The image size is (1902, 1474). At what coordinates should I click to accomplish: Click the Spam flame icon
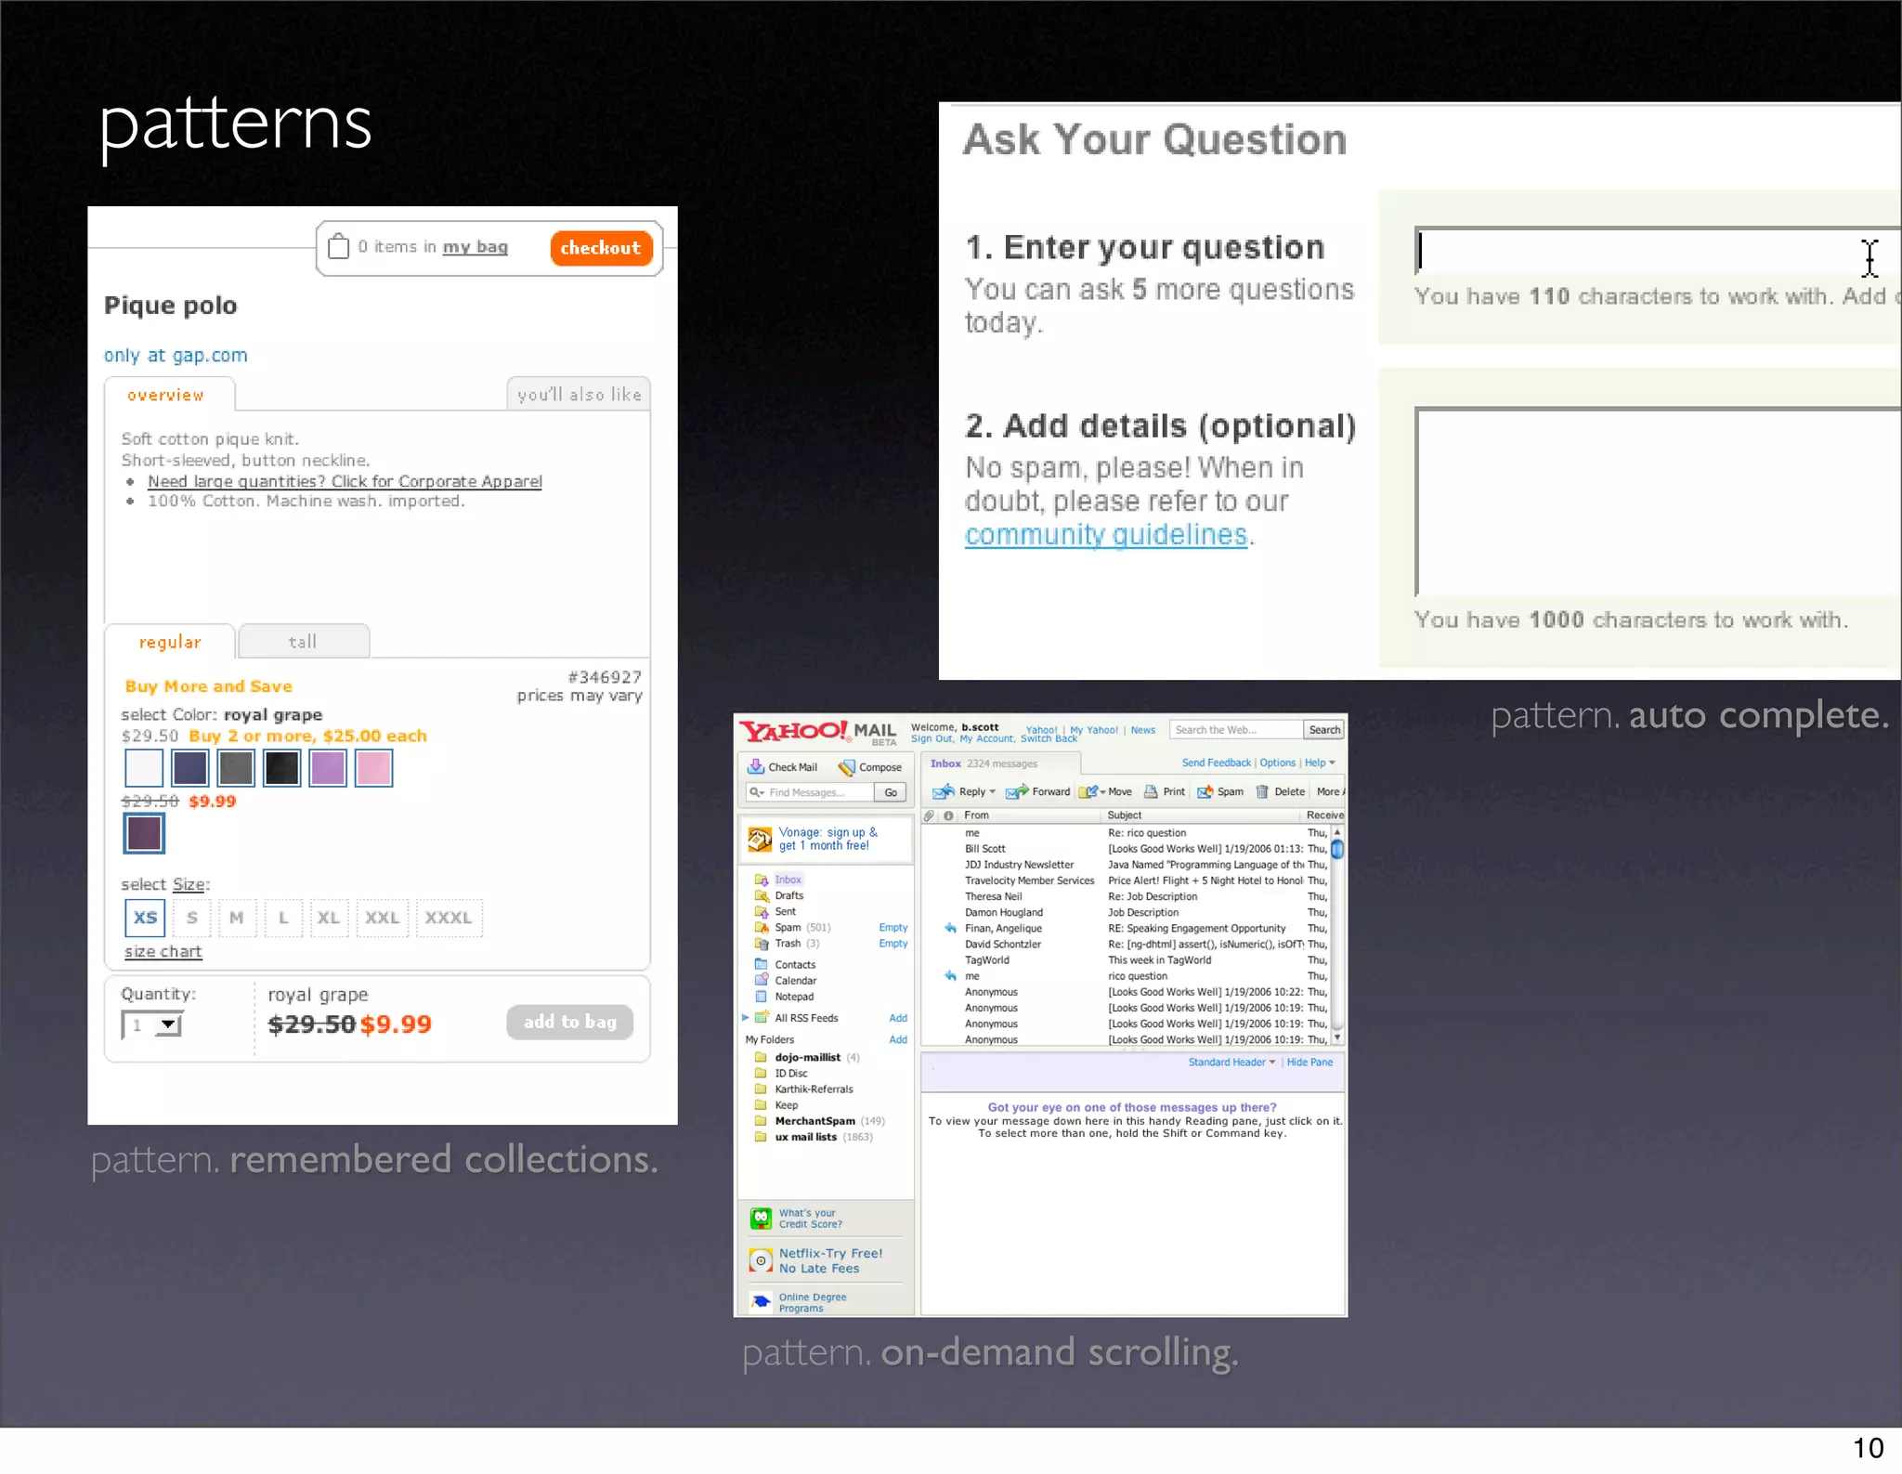1205,792
